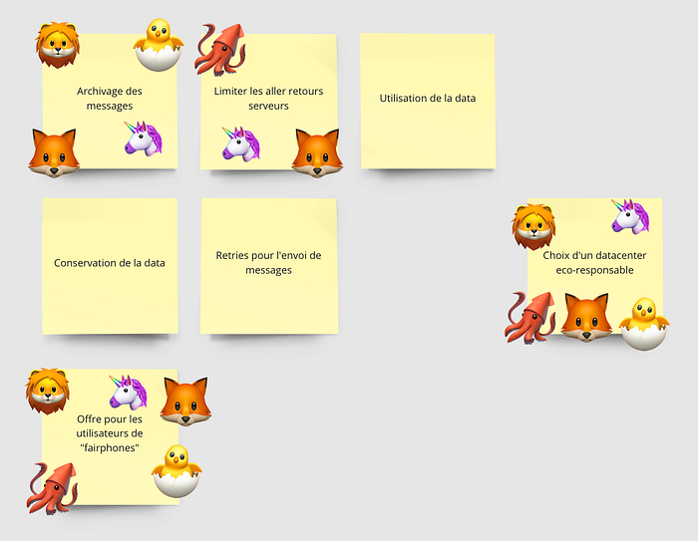Select the Utilisation de la data sticky note
Viewport: 698px width, 541px height.
pos(428,101)
